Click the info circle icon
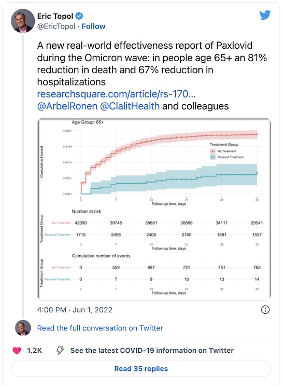Screen dimensions: 285x388 tap(265, 310)
